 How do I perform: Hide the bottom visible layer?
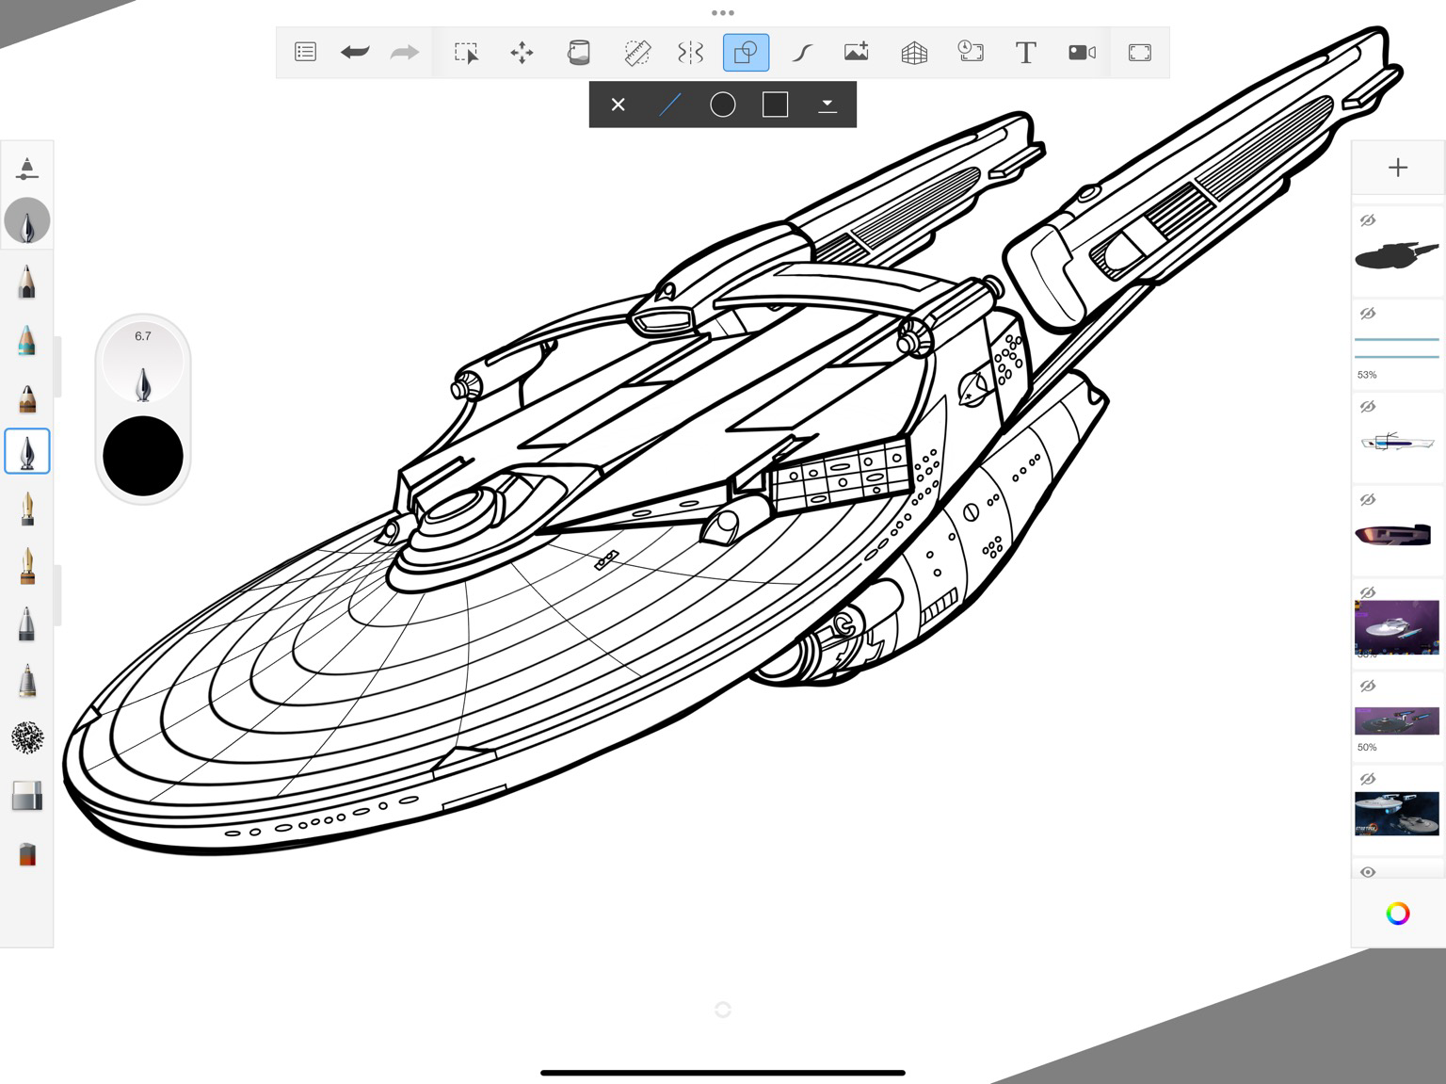pyautogui.click(x=1368, y=872)
